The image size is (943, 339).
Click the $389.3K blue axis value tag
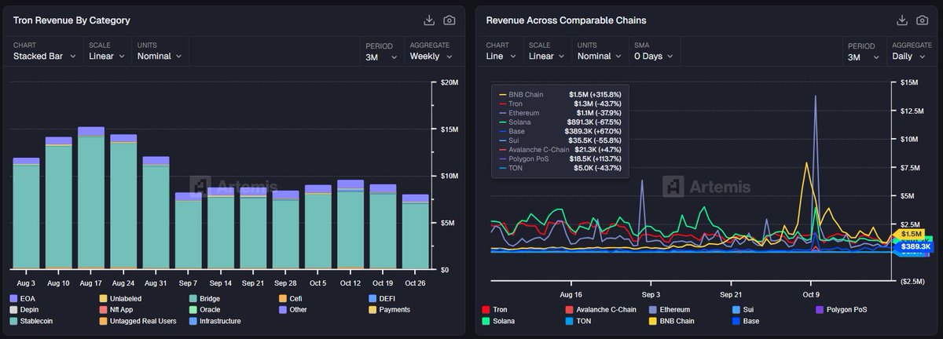click(915, 246)
